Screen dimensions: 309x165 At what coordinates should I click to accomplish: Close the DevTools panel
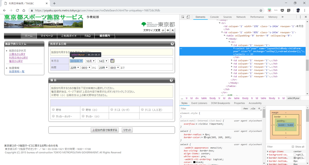(306, 17)
